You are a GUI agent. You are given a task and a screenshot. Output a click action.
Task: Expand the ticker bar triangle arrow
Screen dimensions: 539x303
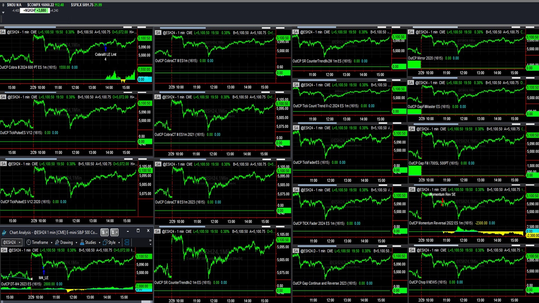click(3, 12)
